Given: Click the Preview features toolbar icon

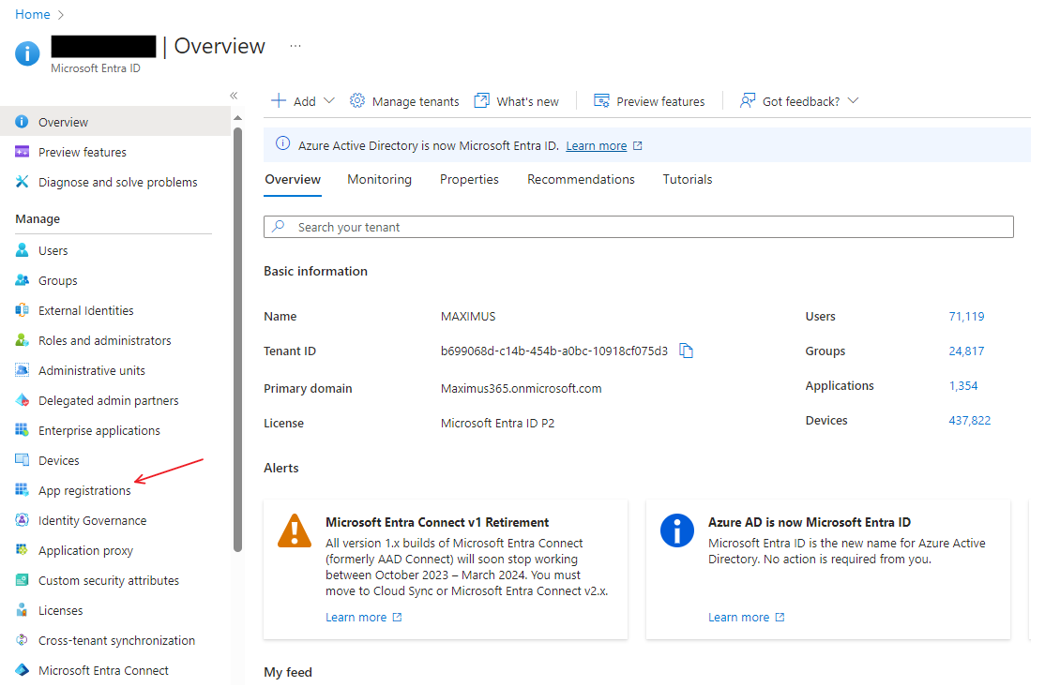Looking at the screenshot, I should coord(602,101).
